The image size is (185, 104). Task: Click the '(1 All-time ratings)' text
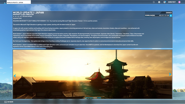point(27,16)
